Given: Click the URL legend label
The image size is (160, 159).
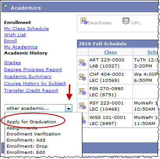Looking at the screenshot, I should (136, 23).
